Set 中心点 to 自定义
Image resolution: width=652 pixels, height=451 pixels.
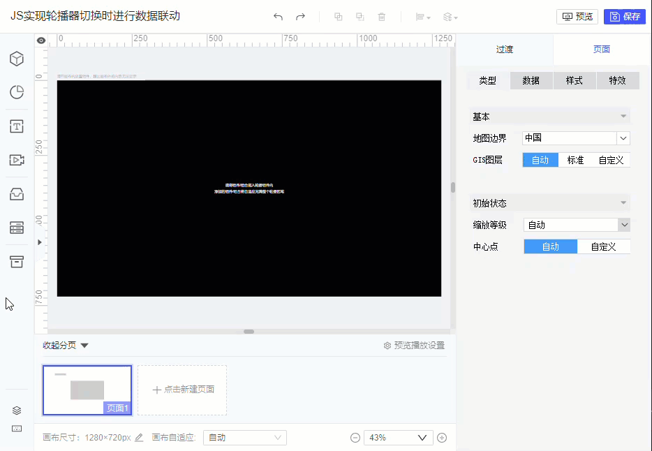[x=604, y=246]
